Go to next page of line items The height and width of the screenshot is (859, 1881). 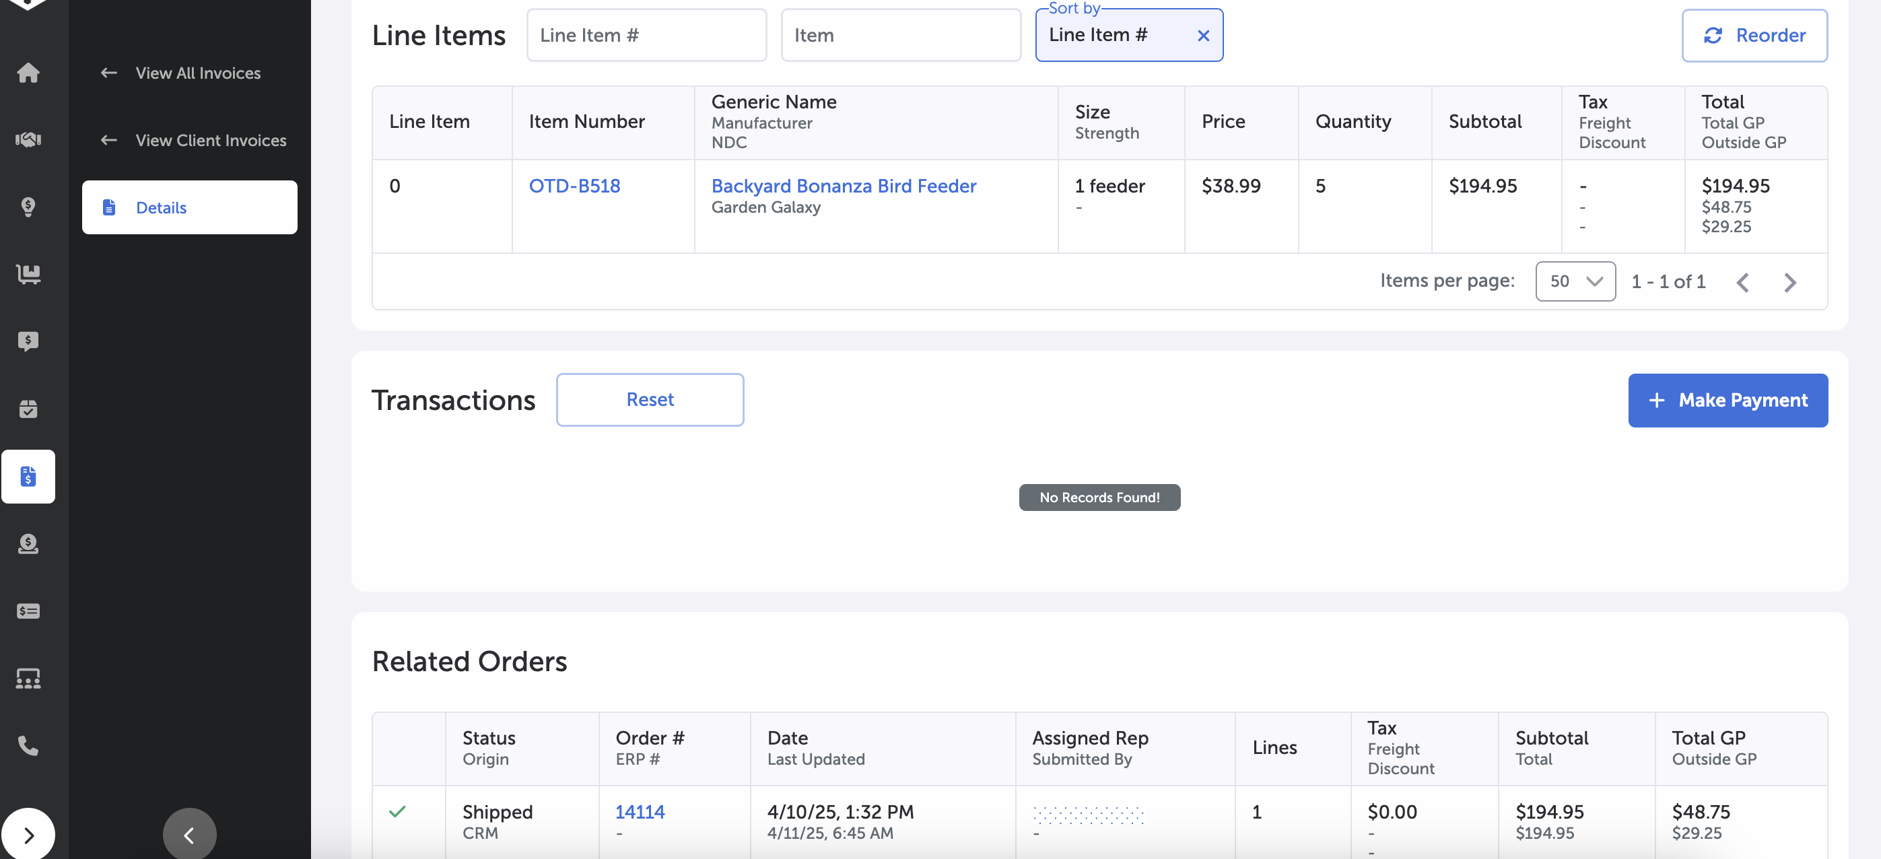point(1789,282)
